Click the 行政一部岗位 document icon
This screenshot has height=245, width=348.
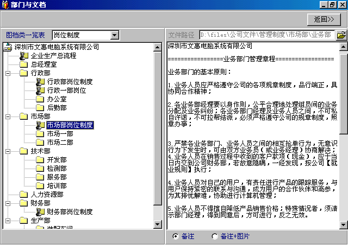[x=40, y=91]
